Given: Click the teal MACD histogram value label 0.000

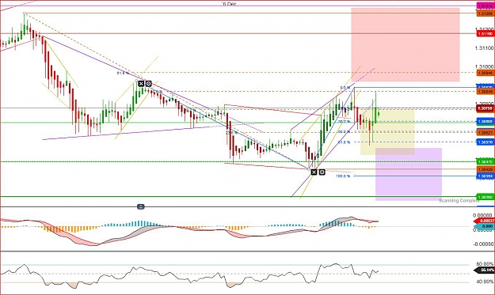Looking at the screenshot, I should click(484, 226).
